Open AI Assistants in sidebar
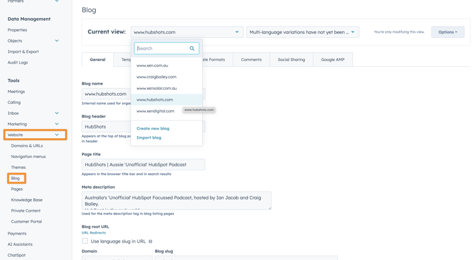 coord(20,244)
